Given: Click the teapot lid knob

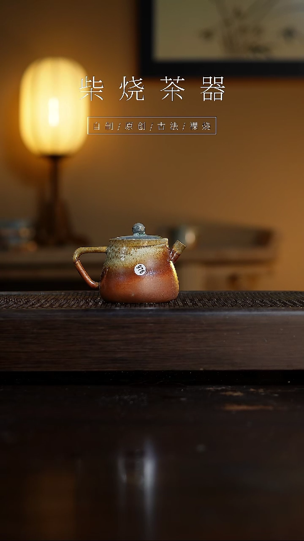Looking at the screenshot, I should [138, 229].
